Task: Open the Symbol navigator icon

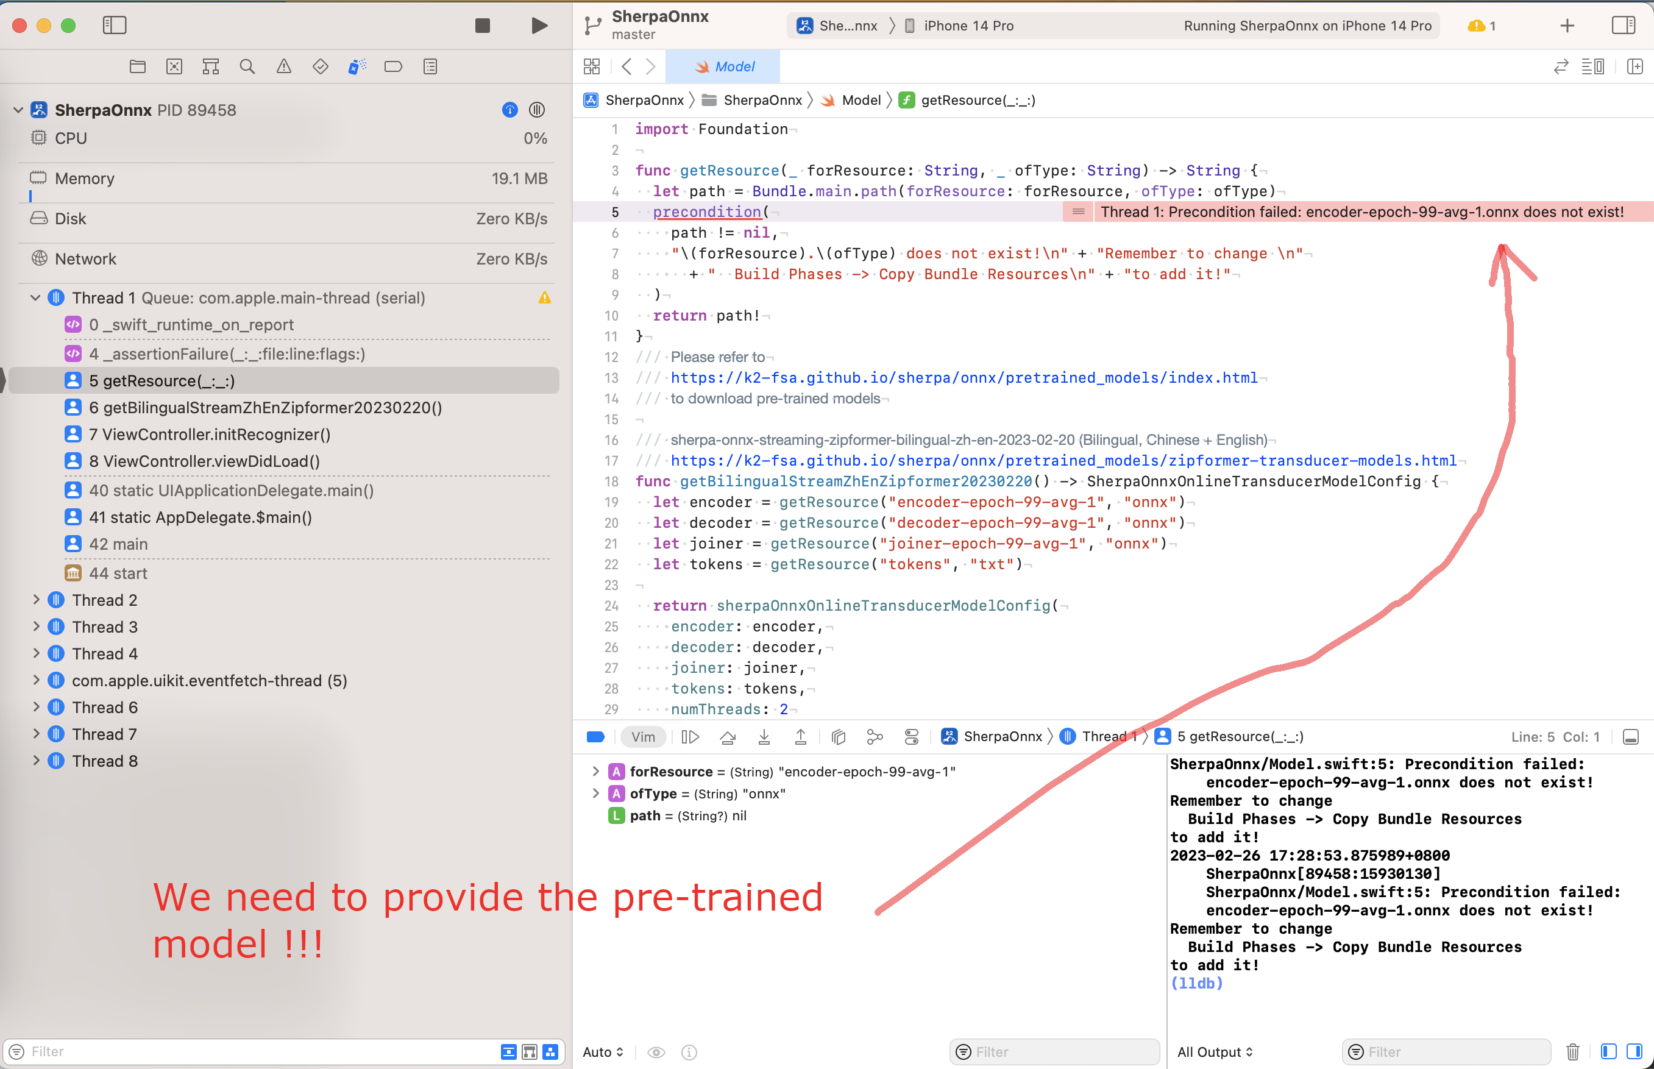Action: click(x=211, y=66)
